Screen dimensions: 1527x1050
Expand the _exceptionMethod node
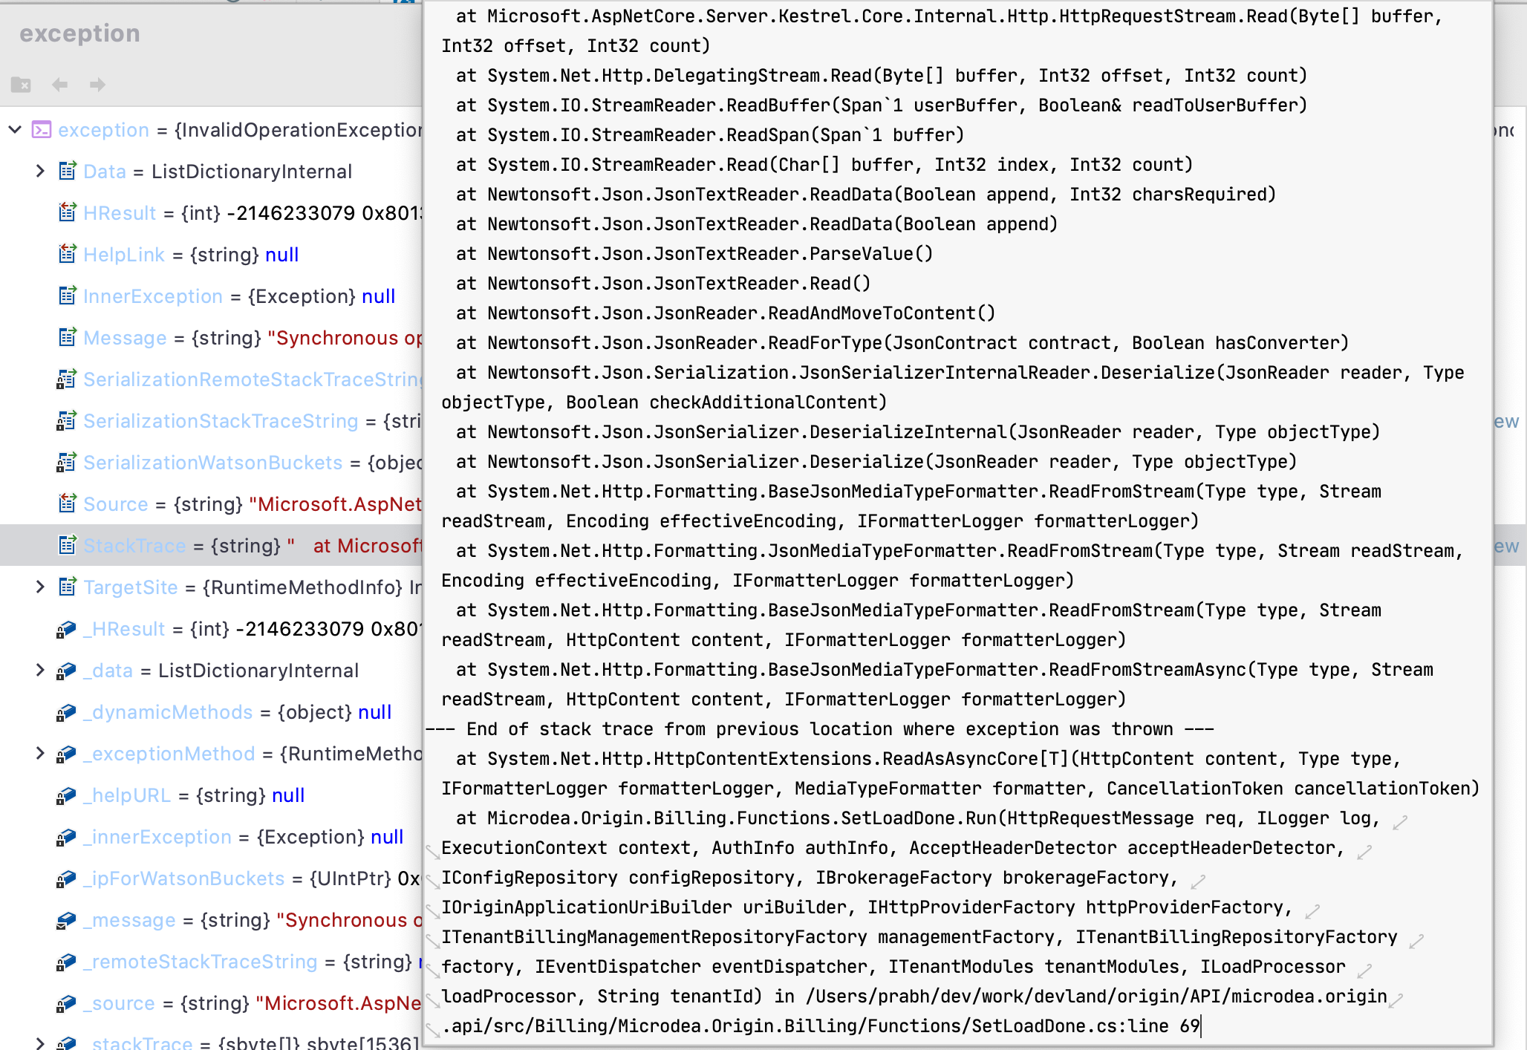[x=39, y=753]
